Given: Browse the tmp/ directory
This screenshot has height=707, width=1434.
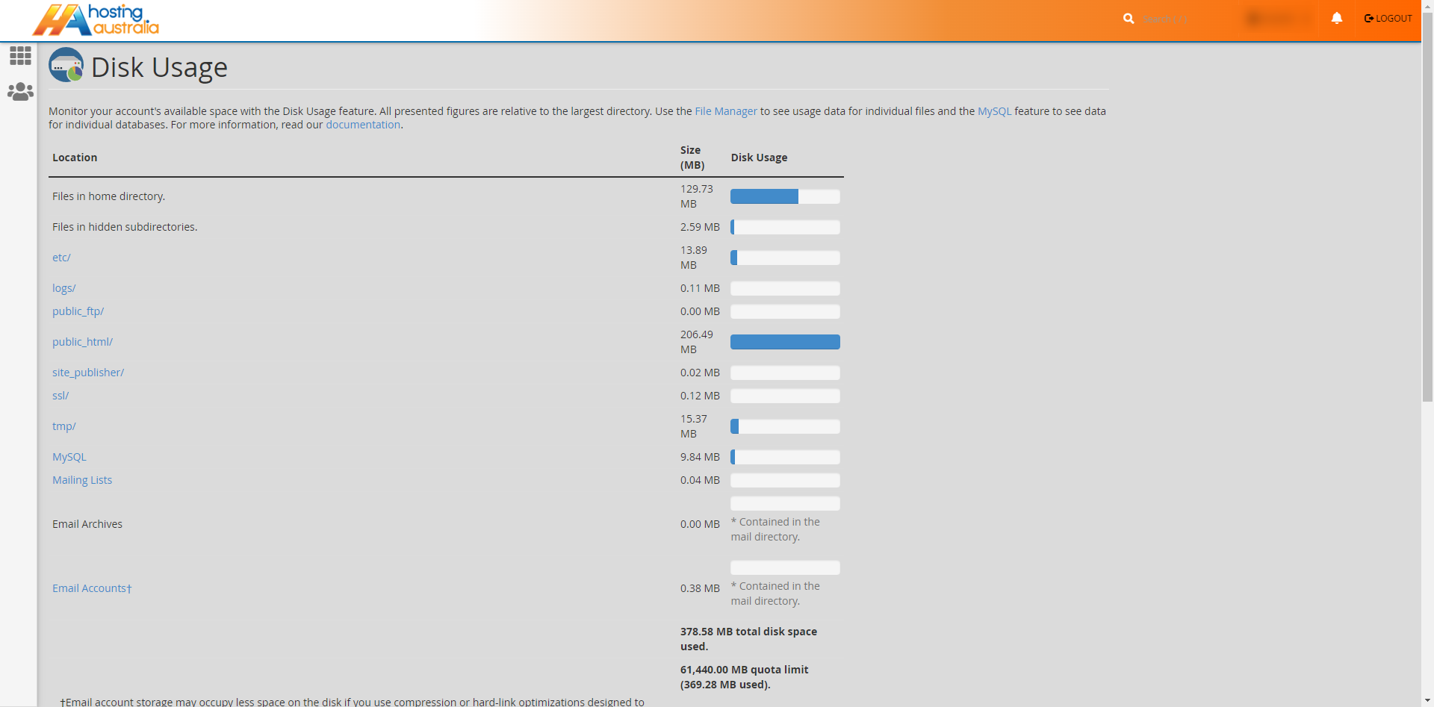Looking at the screenshot, I should click(63, 426).
